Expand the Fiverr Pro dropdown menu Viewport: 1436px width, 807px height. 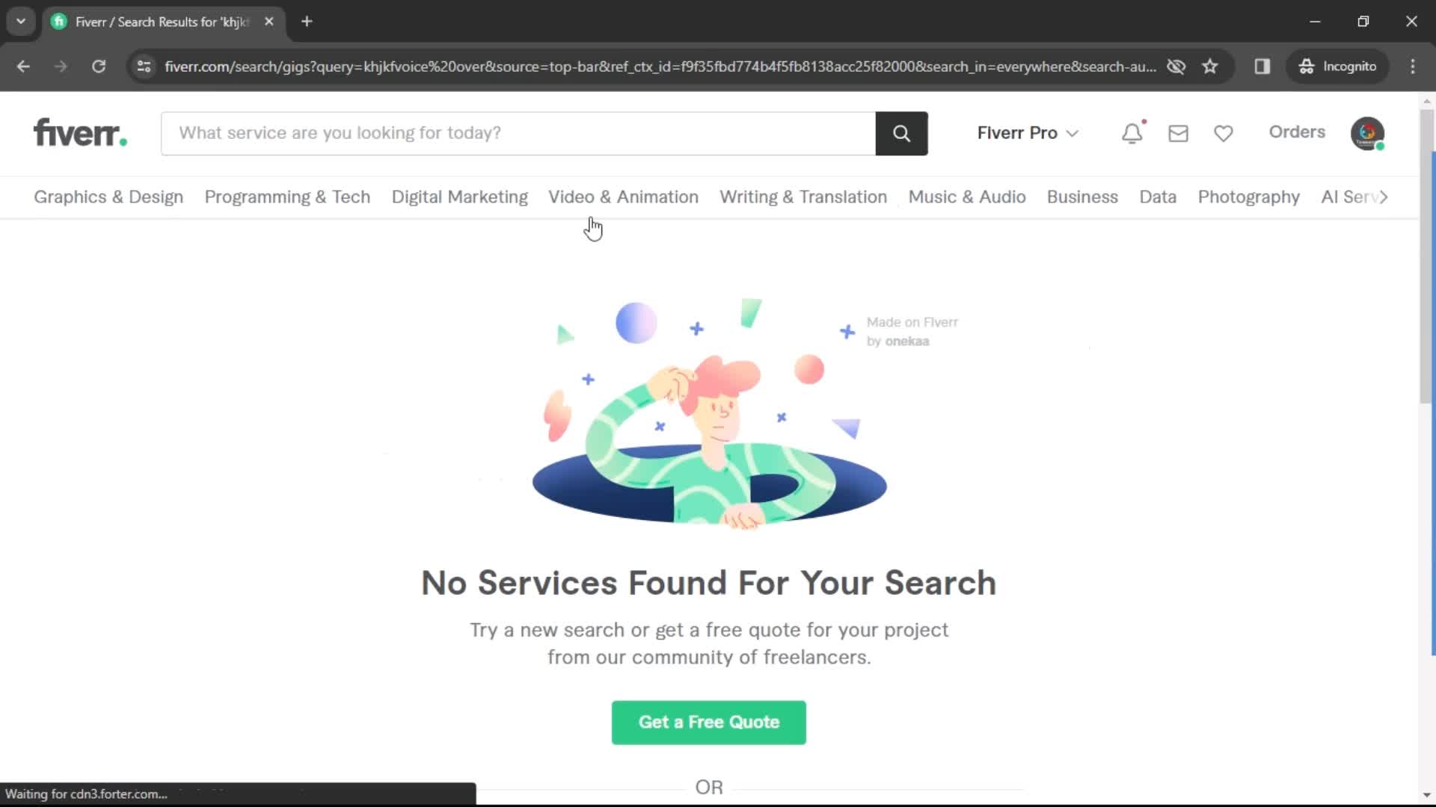1025,133
